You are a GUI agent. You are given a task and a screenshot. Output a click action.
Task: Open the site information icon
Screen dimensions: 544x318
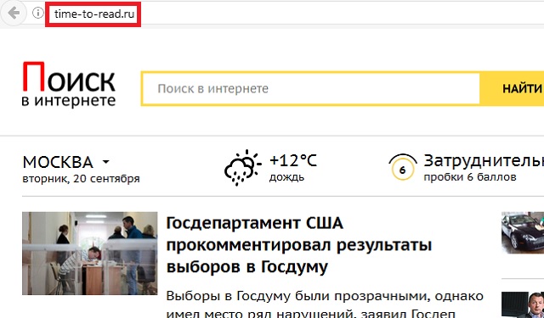click(x=37, y=14)
